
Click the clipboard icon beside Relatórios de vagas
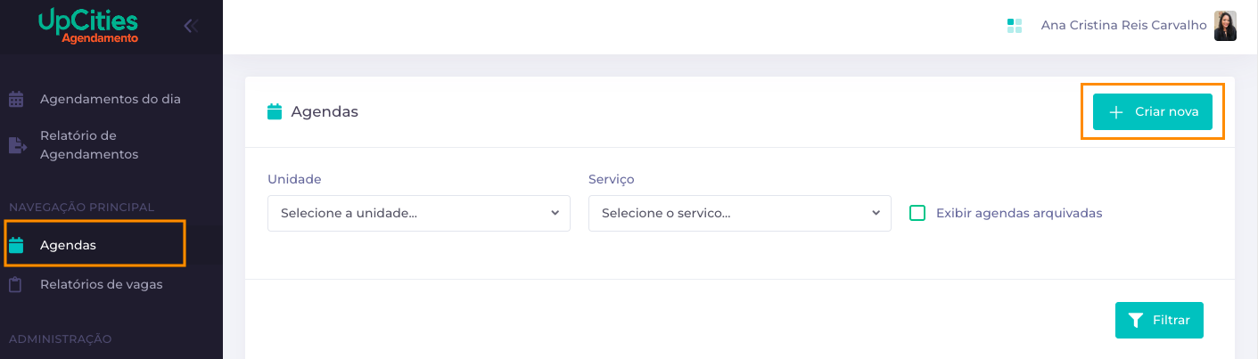[16, 285]
